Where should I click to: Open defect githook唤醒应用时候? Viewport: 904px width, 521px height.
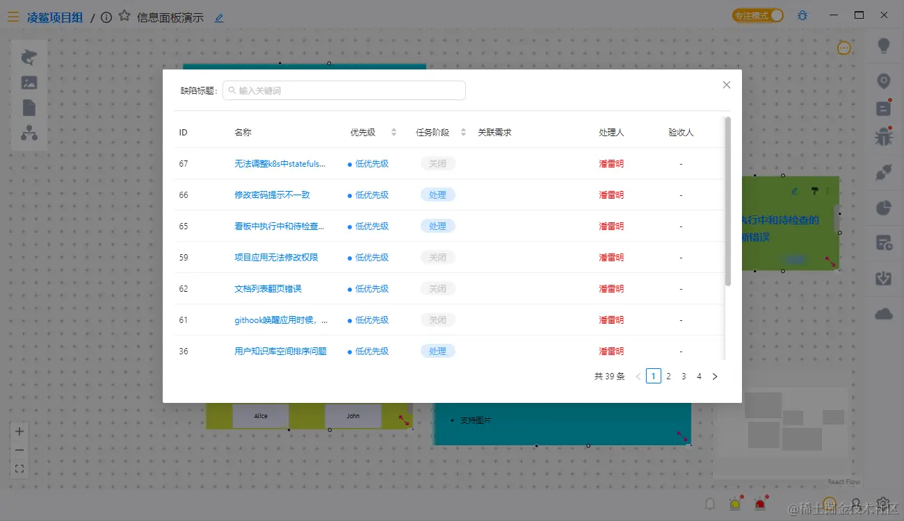281,320
